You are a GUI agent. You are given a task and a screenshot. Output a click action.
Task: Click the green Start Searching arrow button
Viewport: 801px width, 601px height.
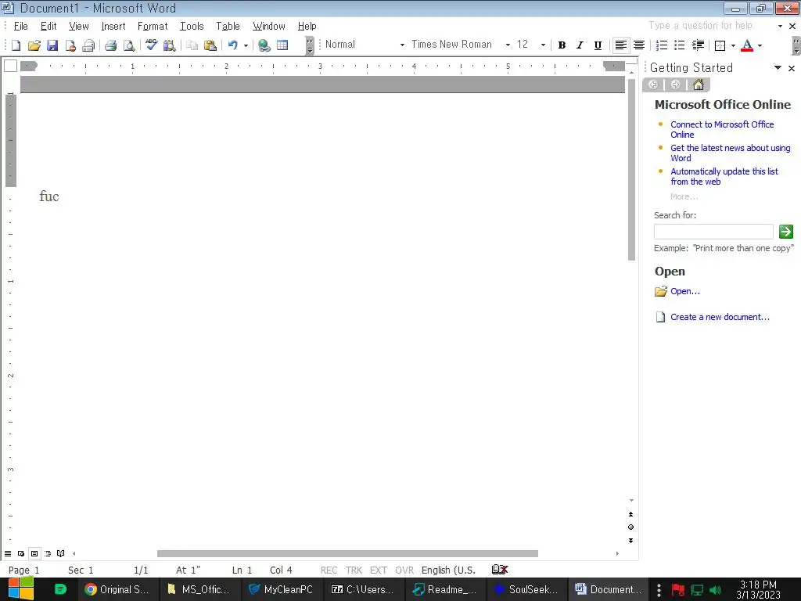(x=785, y=232)
